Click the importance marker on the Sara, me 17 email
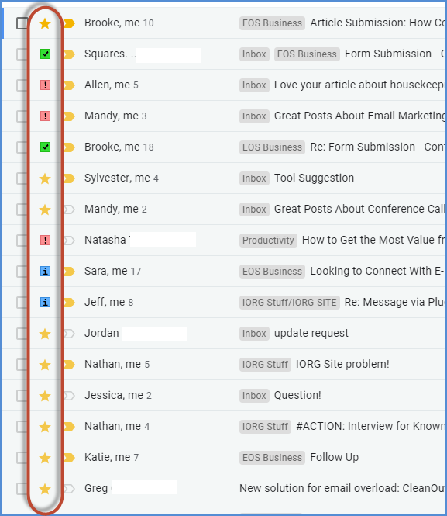 pos(69,272)
